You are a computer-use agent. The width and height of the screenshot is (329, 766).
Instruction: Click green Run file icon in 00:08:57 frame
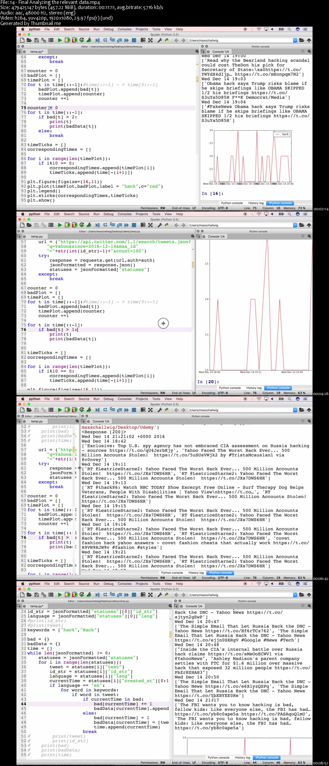pyautogui.click(x=60, y=595)
